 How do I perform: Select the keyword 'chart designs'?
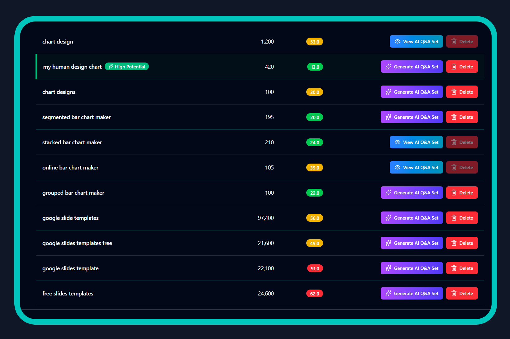tap(59, 92)
